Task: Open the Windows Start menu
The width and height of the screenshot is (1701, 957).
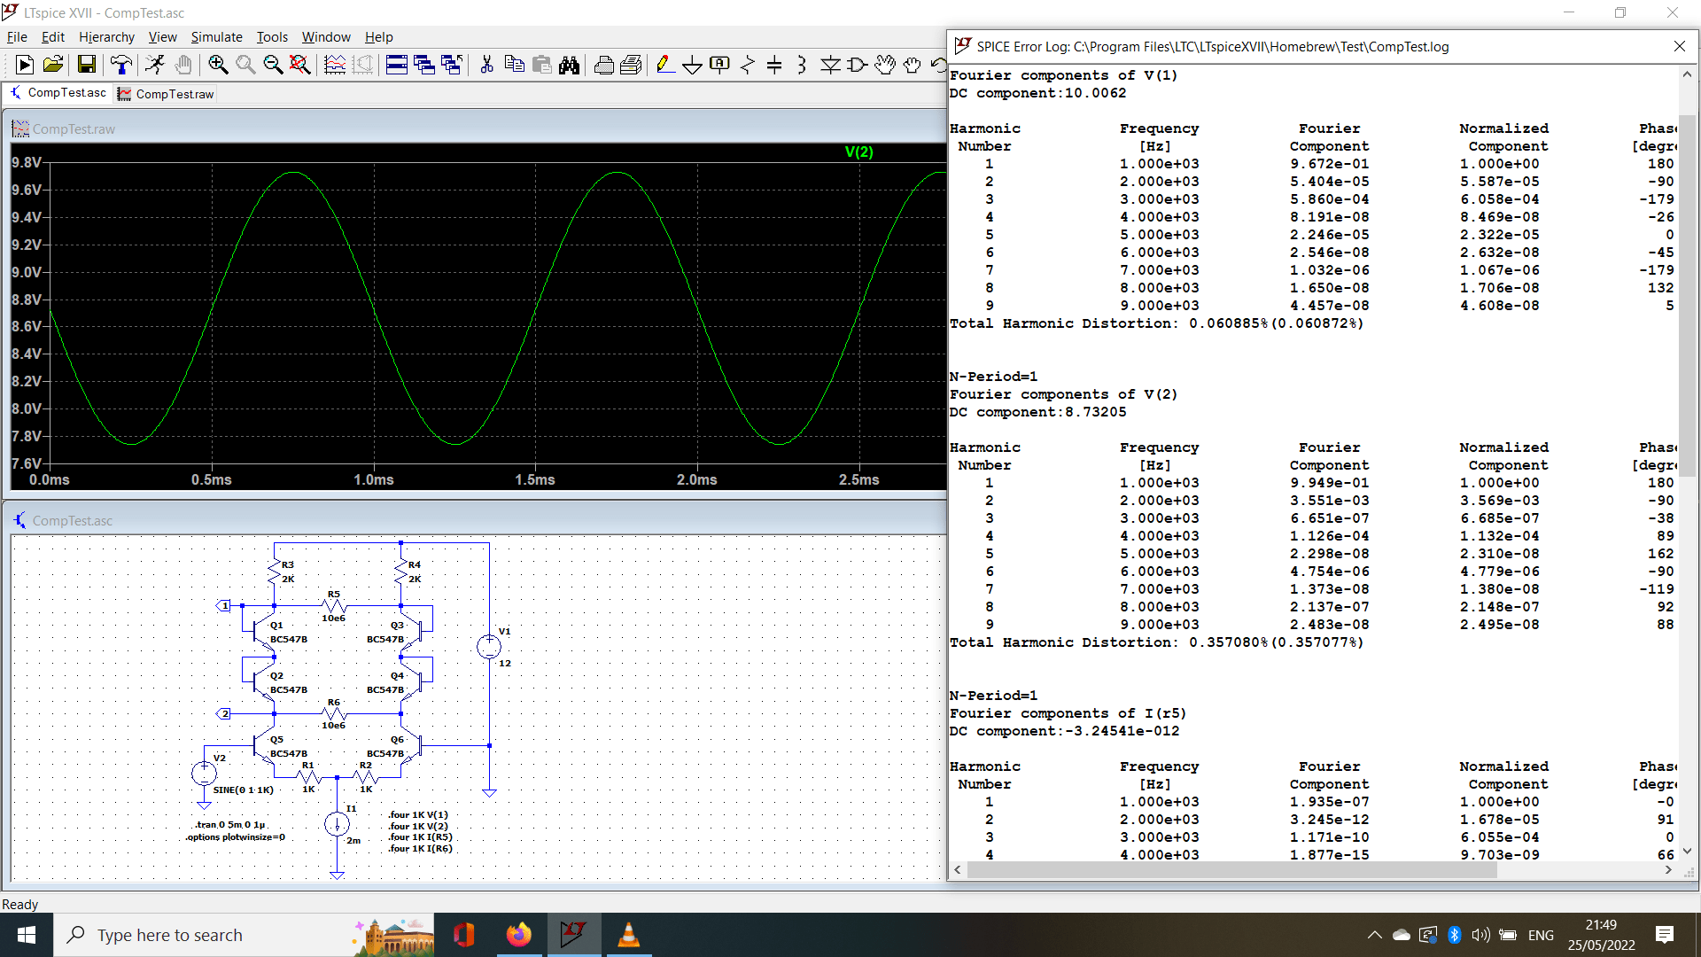Action: (27, 935)
